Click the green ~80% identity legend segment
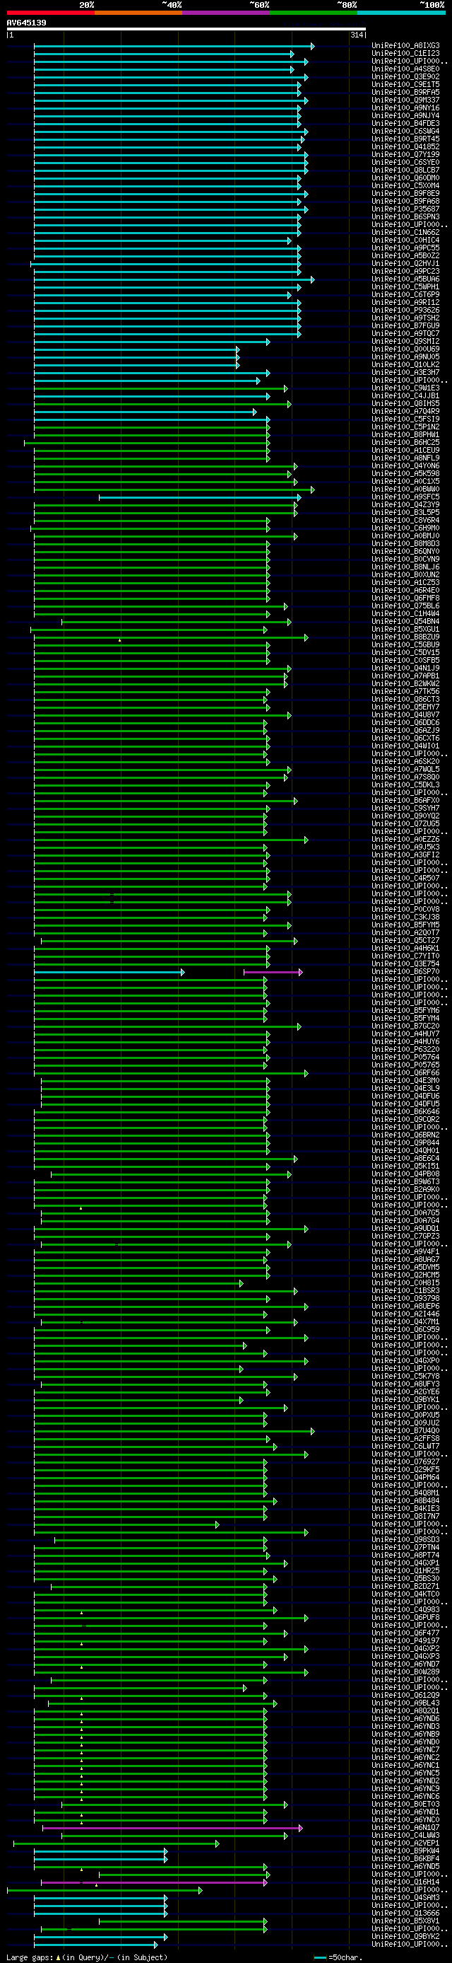 314,12
